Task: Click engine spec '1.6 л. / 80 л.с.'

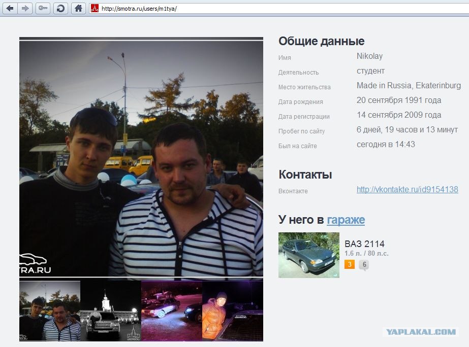Action: [x=366, y=254]
